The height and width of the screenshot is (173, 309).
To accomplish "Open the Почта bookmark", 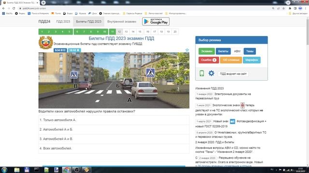I will click(56, 13).
